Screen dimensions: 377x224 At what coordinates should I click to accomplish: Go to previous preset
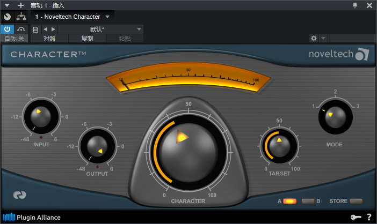[x=45, y=29]
